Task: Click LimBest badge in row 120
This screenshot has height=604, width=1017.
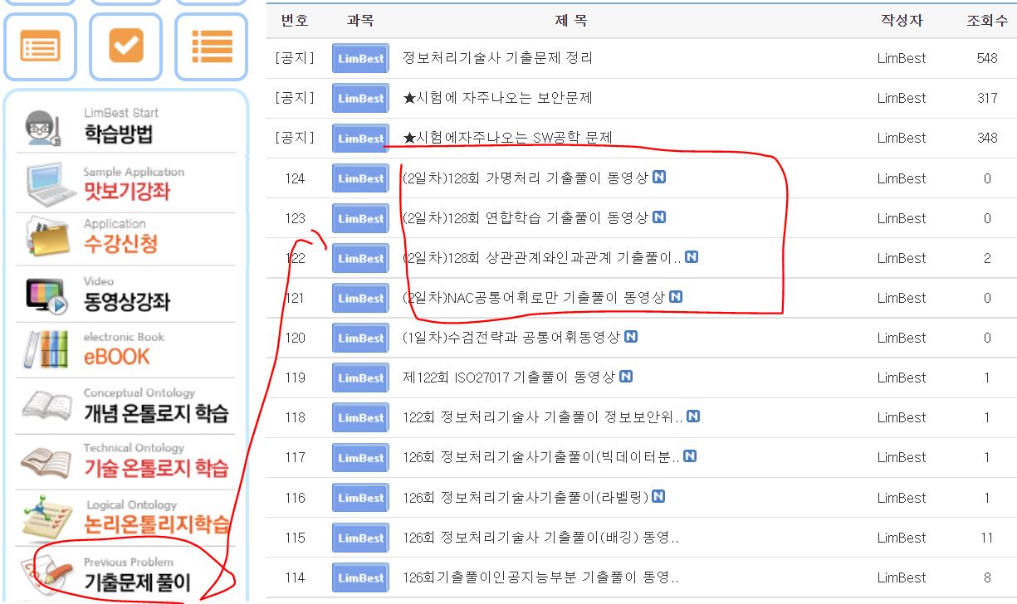Action: [x=360, y=338]
